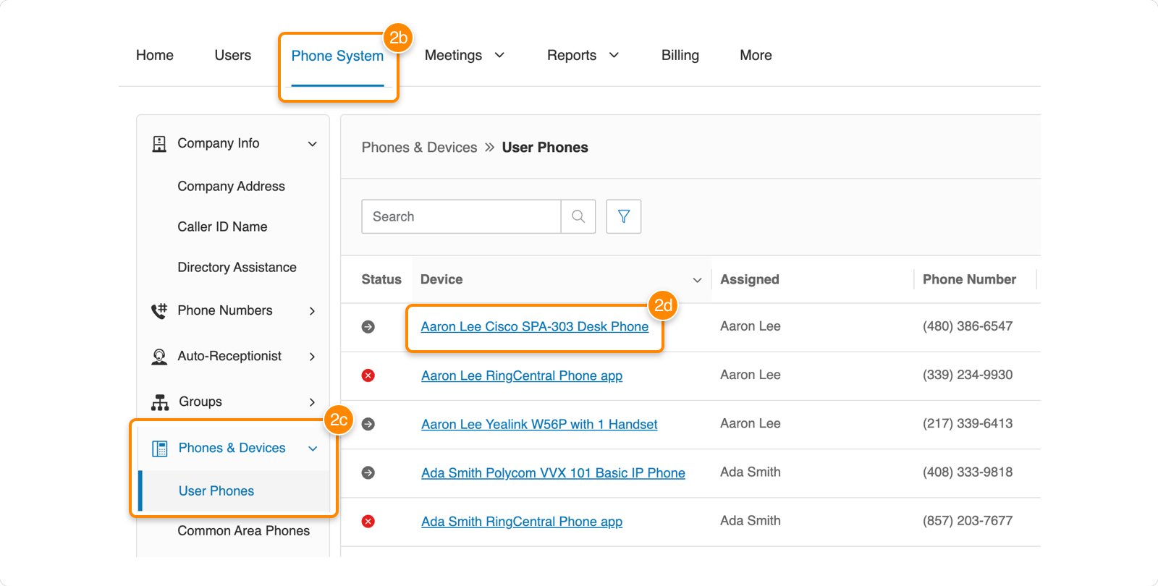This screenshot has width=1158, height=586.
Task: Select Common Area Phones in sidebar
Action: (x=243, y=531)
